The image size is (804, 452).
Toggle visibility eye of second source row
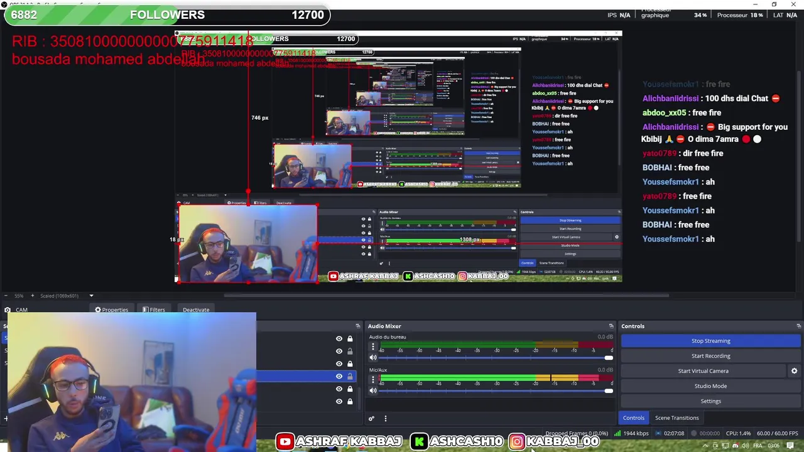339,351
